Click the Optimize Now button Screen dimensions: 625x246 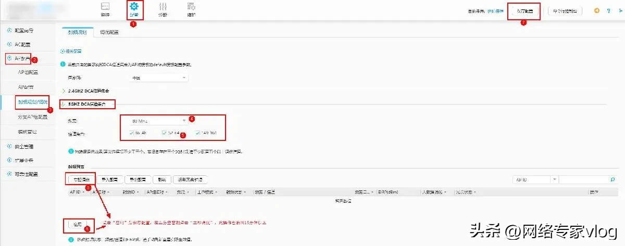(81, 179)
